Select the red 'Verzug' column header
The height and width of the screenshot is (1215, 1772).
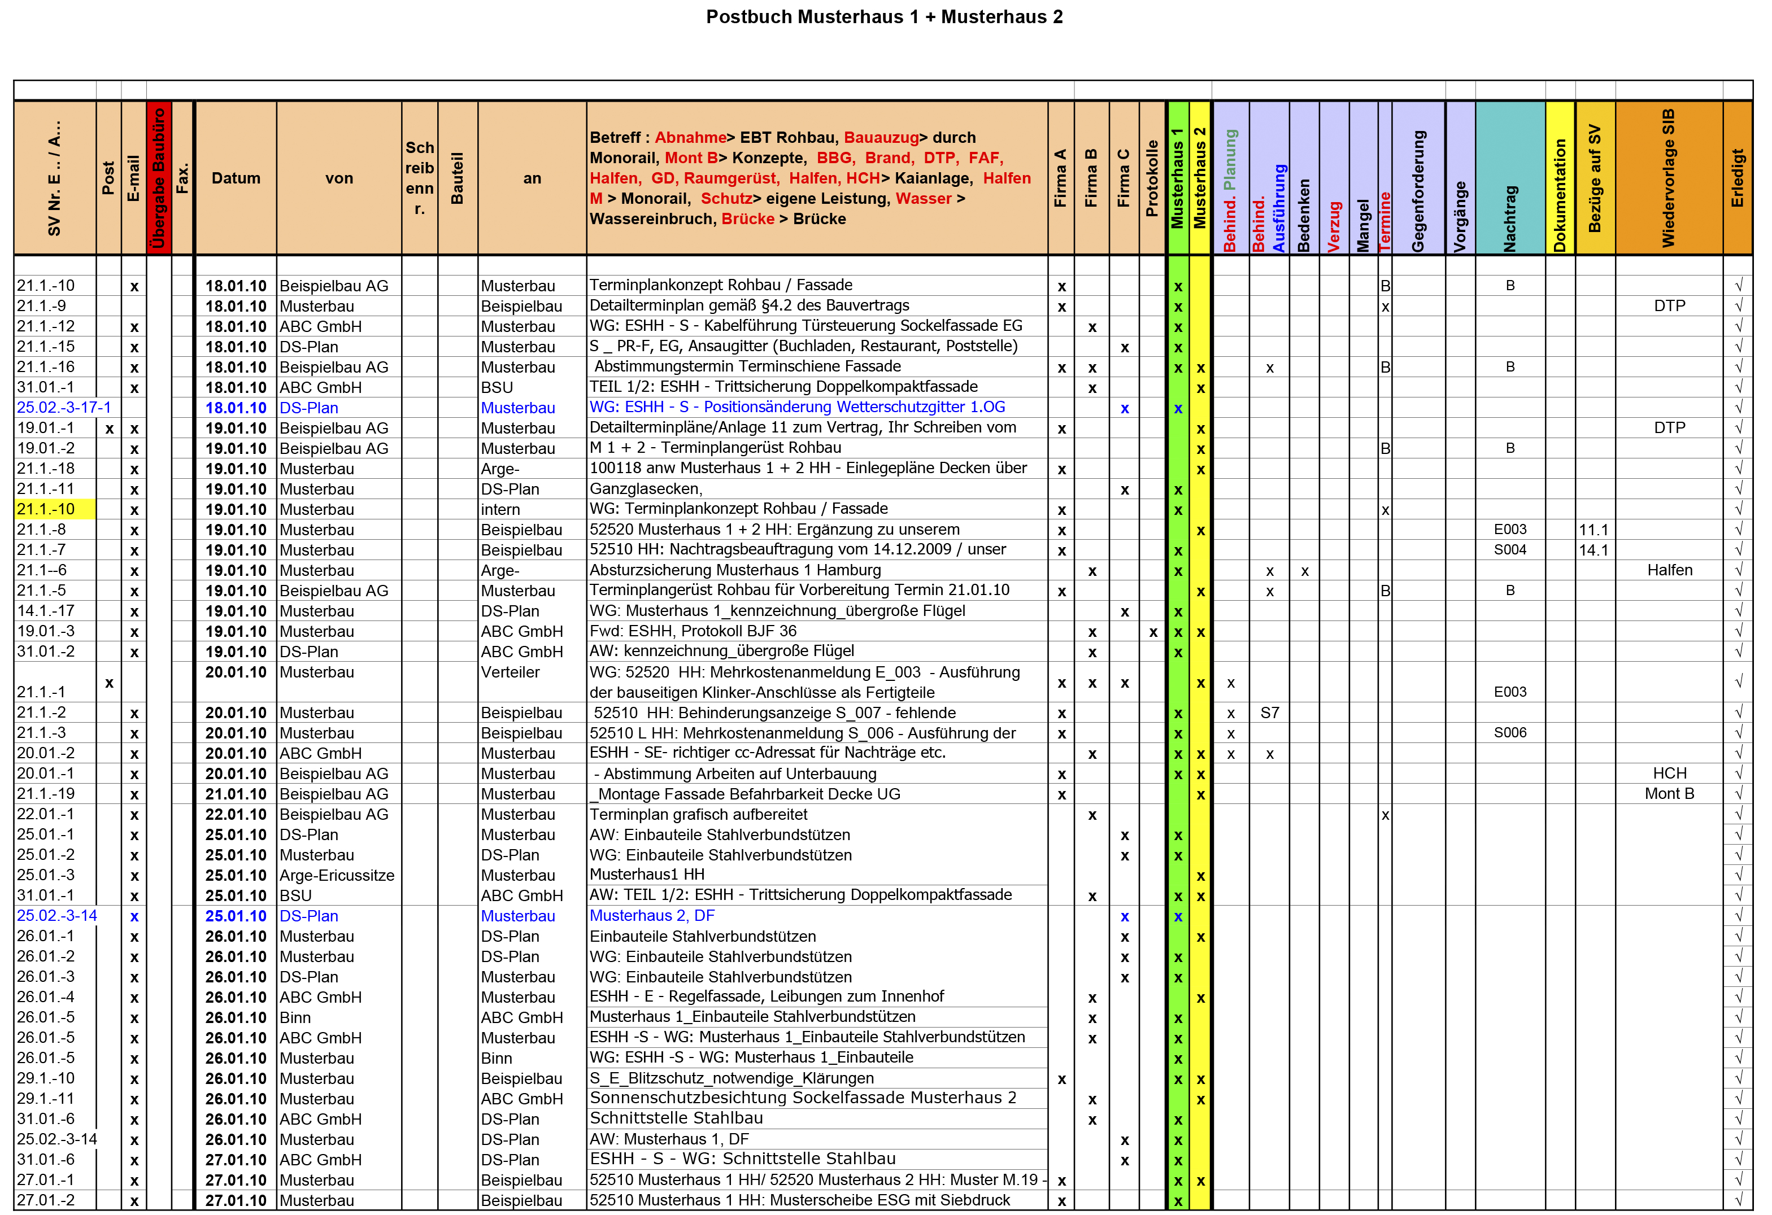(x=1334, y=178)
